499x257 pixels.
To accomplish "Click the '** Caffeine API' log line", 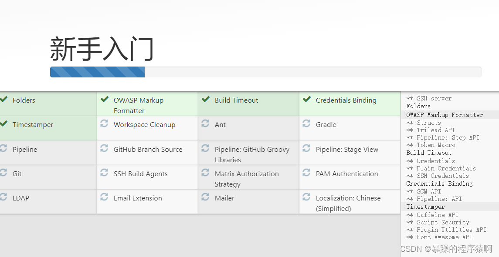I will point(432,215).
